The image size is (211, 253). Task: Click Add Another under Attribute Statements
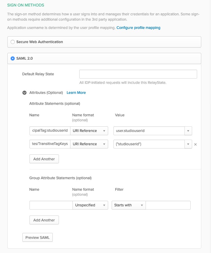click(x=44, y=159)
